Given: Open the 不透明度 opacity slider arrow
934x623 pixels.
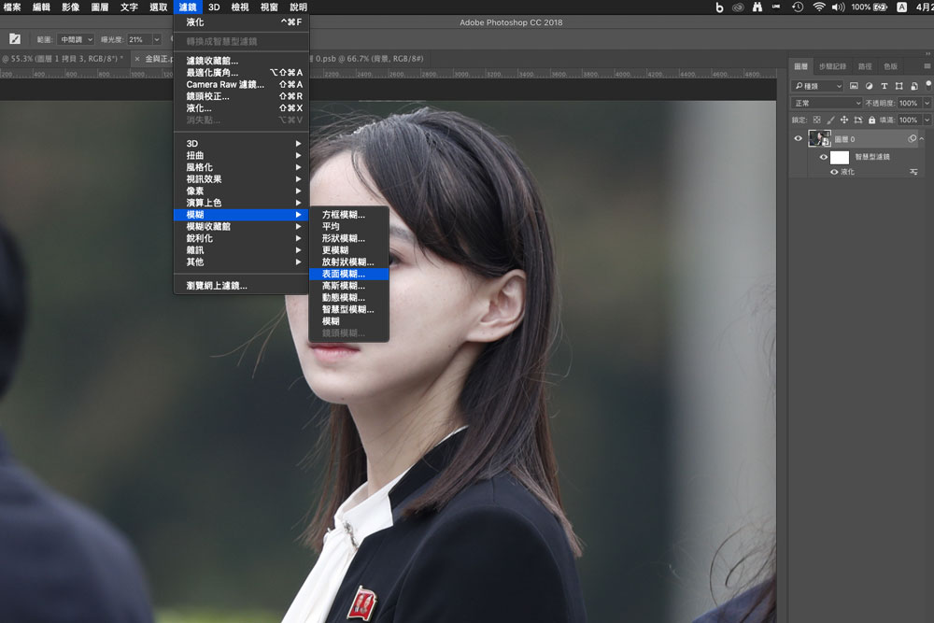Looking at the screenshot, I should pos(927,103).
